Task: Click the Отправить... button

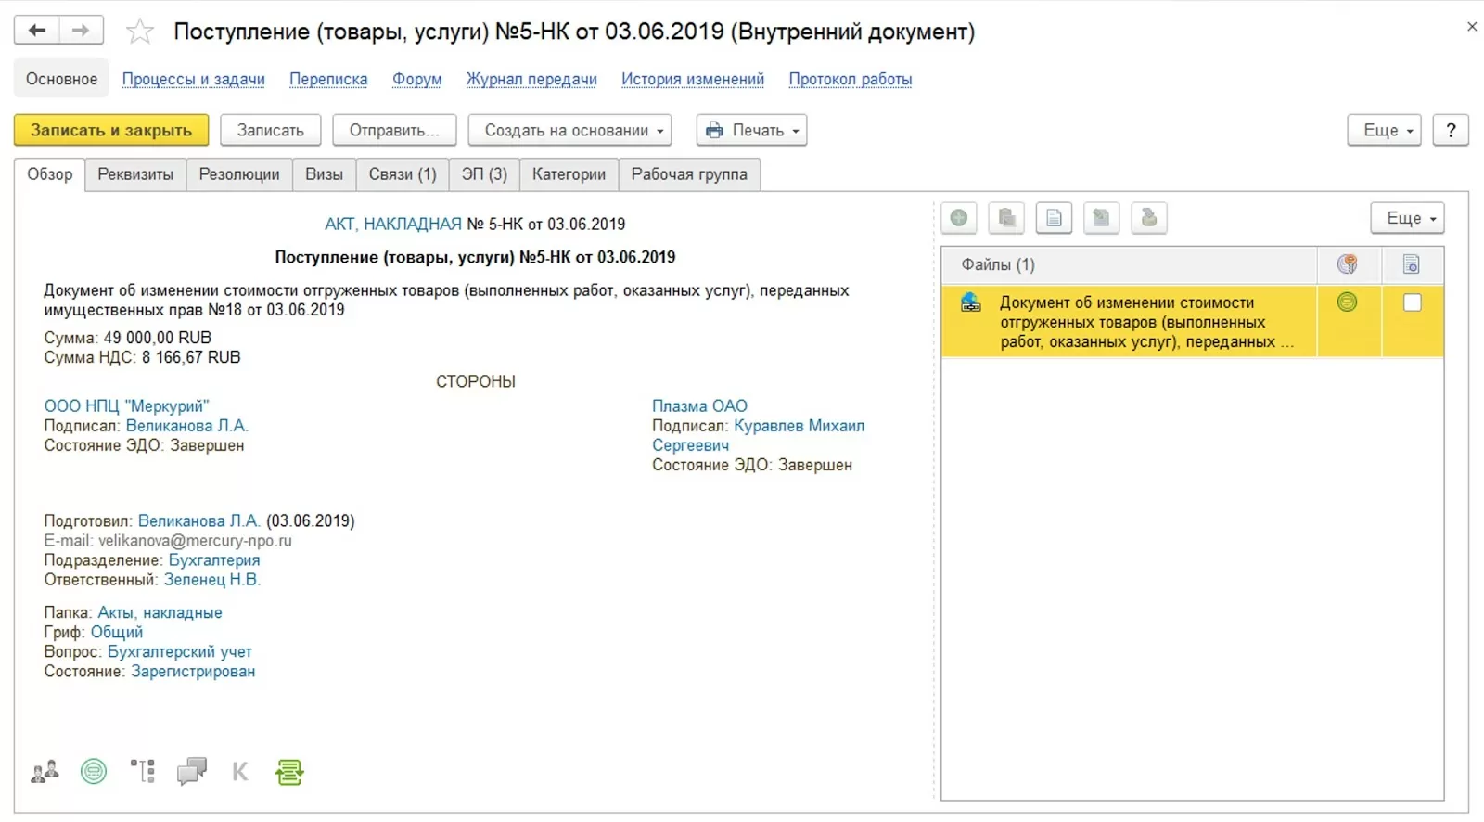Action: click(x=394, y=130)
